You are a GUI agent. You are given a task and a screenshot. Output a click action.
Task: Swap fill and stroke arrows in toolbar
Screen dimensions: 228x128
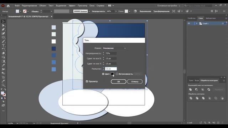click(x=5, y=90)
